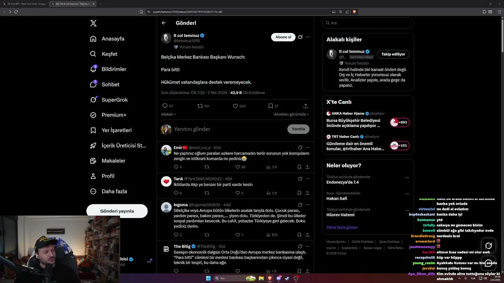The width and height of the screenshot is (504, 283).
Task: Repost the main post with 101 reposts
Action: pyautogui.click(x=200, y=106)
